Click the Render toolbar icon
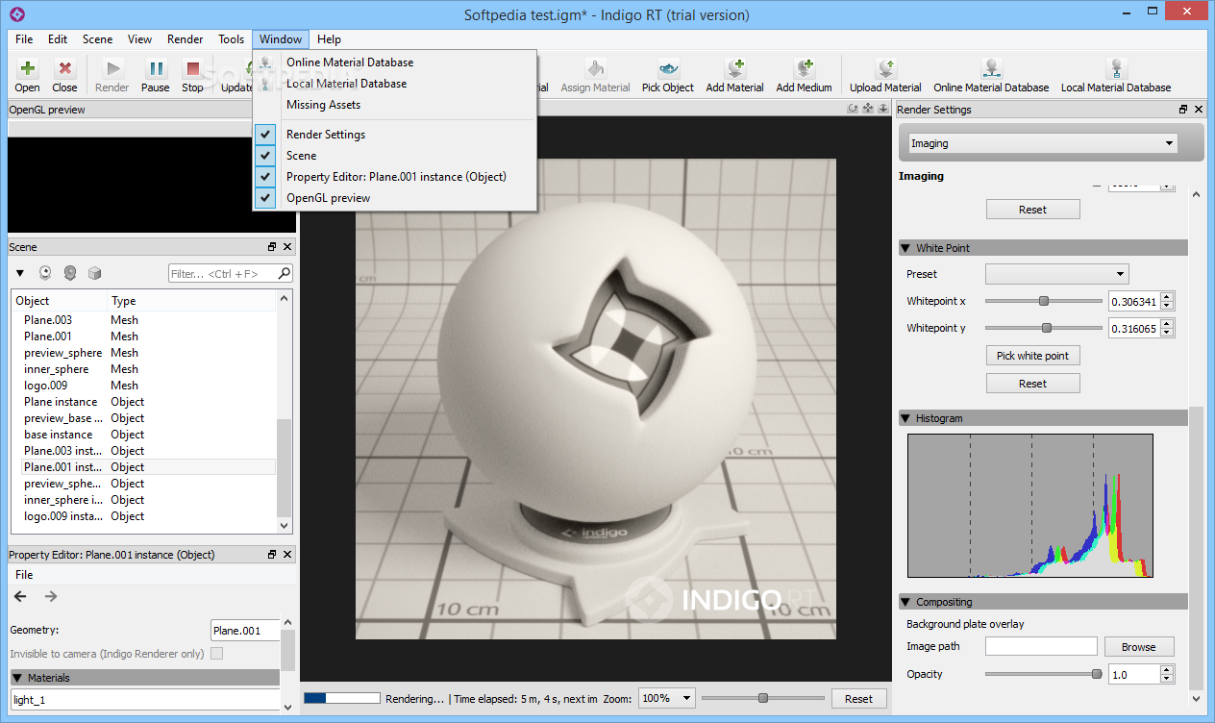Screen dimensions: 1215x723 coord(112,68)
